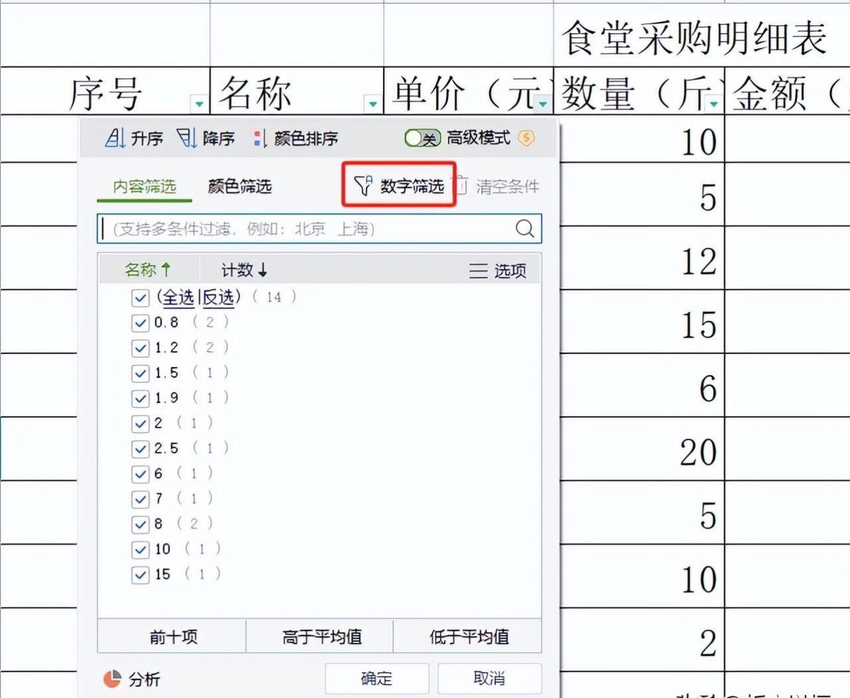Filter by 高于平均值
Screen dimensions: 850x698
[x=320, y=637]
